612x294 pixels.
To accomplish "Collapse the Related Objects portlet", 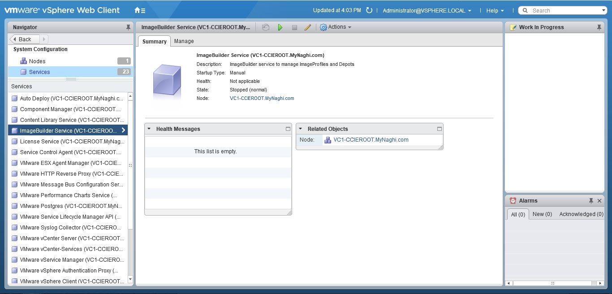I will pos(301,129).
